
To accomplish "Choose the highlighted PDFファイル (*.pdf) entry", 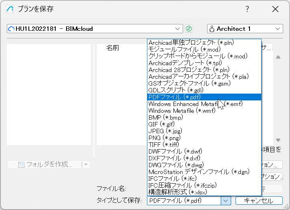I will point(204,97).
